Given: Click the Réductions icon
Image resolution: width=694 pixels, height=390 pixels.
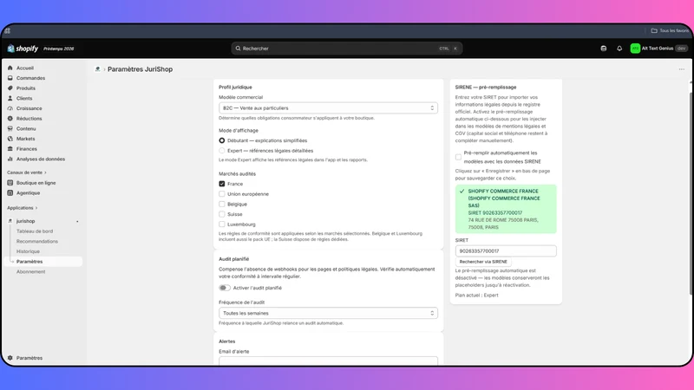Looking at the screenshot, I should [10, 119].
